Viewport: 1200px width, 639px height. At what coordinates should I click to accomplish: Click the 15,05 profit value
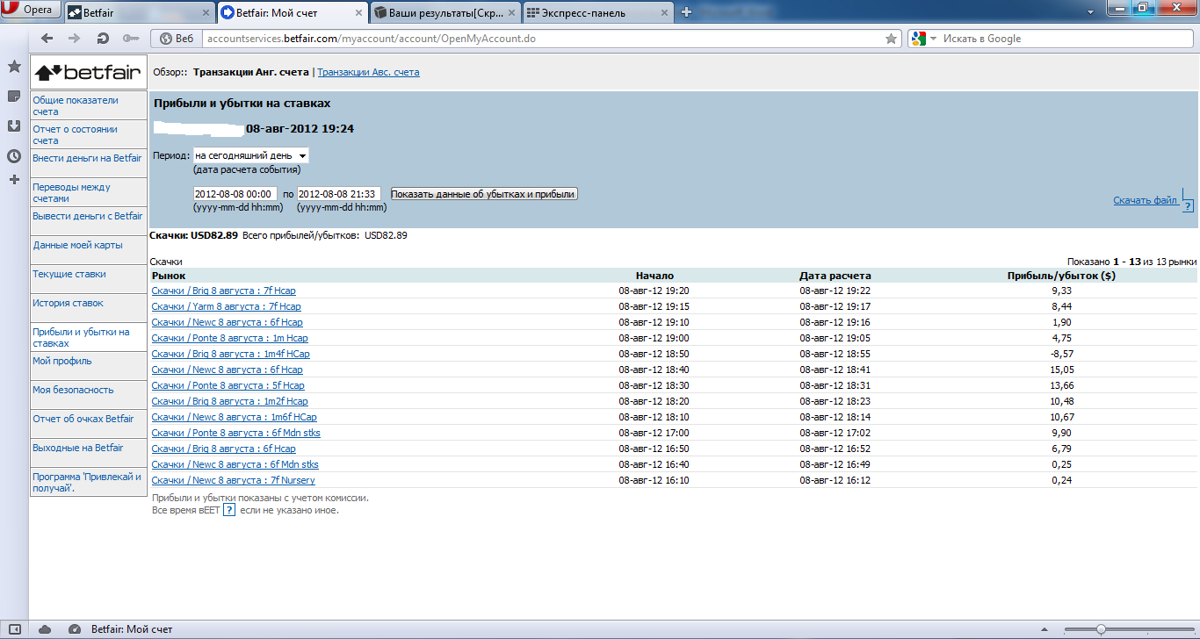(x=1061, y=370)
